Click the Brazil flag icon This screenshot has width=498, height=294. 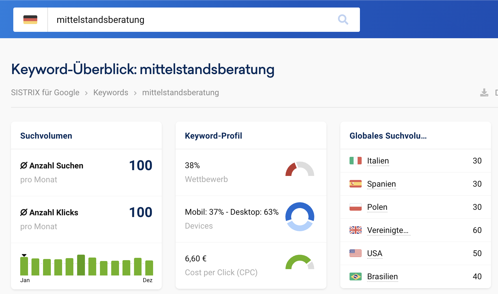[355, 277]
